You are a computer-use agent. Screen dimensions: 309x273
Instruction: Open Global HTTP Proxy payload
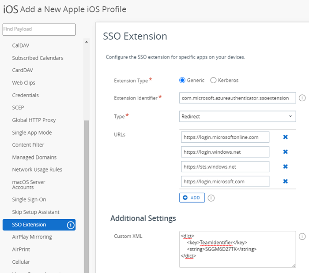pos(34,120)
